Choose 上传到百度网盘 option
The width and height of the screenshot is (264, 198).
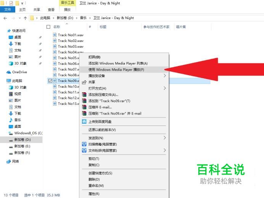[124, 122]
